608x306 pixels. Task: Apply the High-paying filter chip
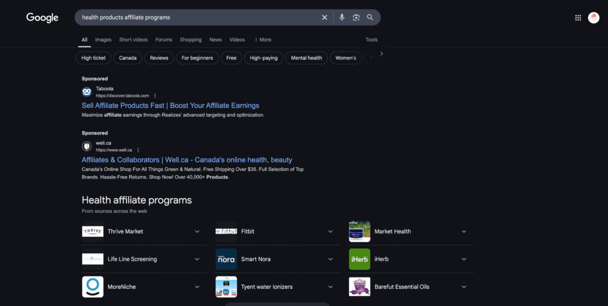click(x=264, y=58)
